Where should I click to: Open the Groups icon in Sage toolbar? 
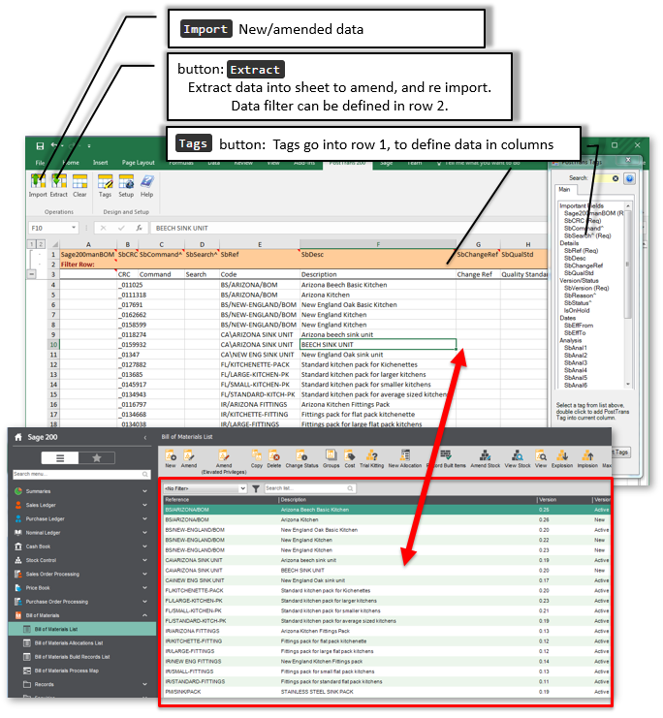[331, 455]
